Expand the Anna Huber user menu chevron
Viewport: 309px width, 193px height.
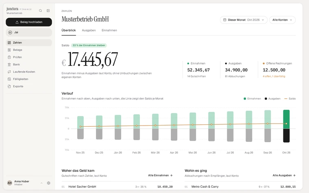click(x=41, y=183)
